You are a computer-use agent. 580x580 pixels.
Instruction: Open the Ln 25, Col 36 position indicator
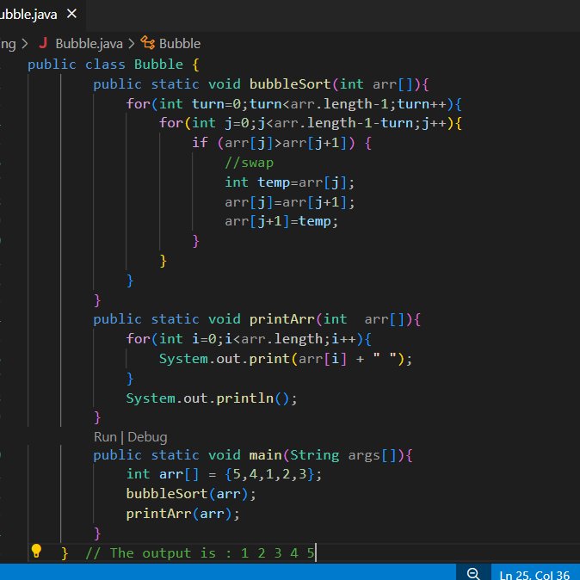tap(534, 575)
